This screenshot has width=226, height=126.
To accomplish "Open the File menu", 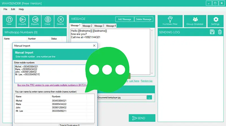I will [5, 9].
